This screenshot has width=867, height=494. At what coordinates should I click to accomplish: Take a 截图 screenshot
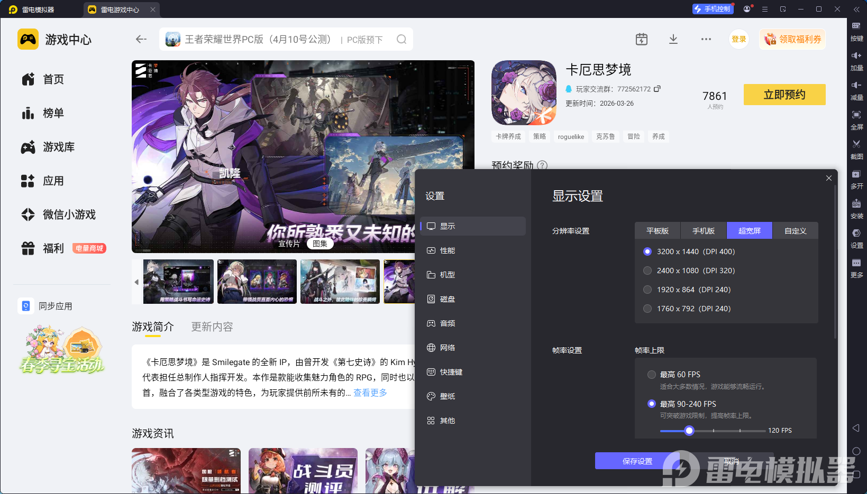point(856,150)
